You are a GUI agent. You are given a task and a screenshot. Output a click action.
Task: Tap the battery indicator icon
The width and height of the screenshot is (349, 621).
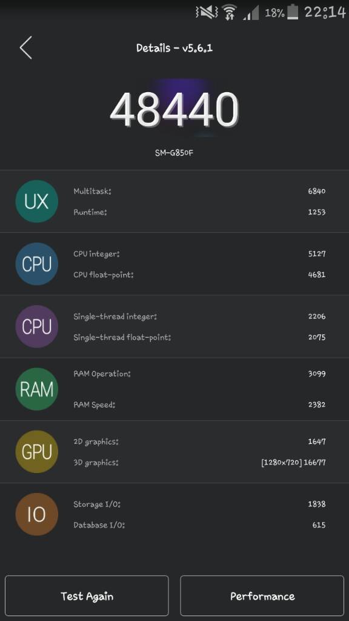[293, 12]
